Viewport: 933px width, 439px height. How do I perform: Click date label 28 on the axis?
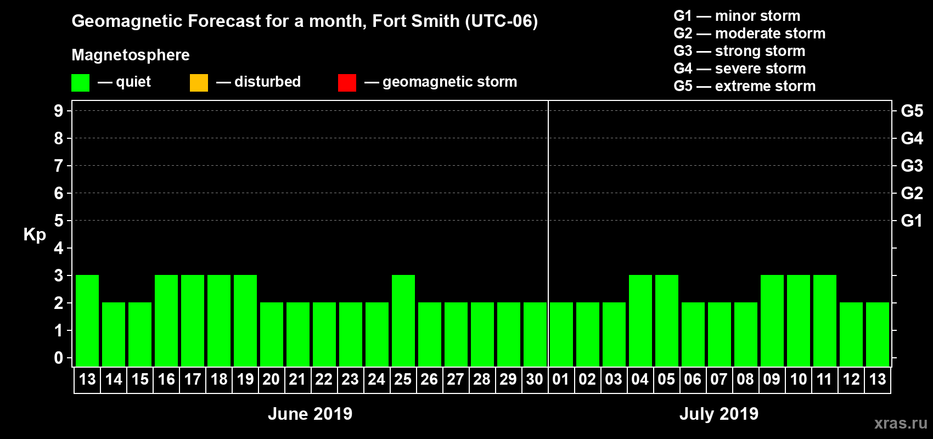[x=482, y=379]
